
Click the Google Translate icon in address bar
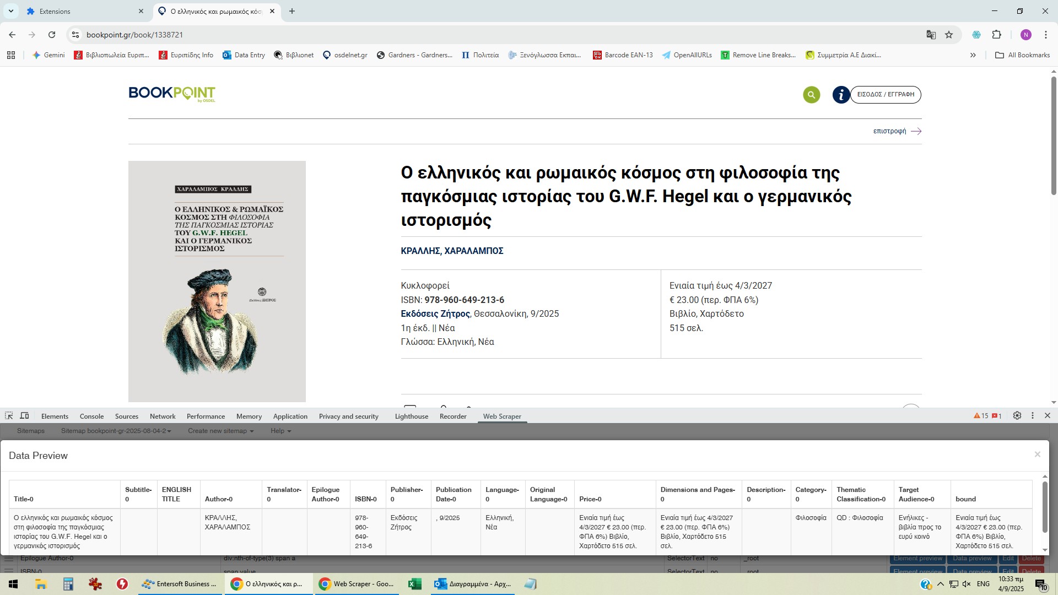[931, 35]
